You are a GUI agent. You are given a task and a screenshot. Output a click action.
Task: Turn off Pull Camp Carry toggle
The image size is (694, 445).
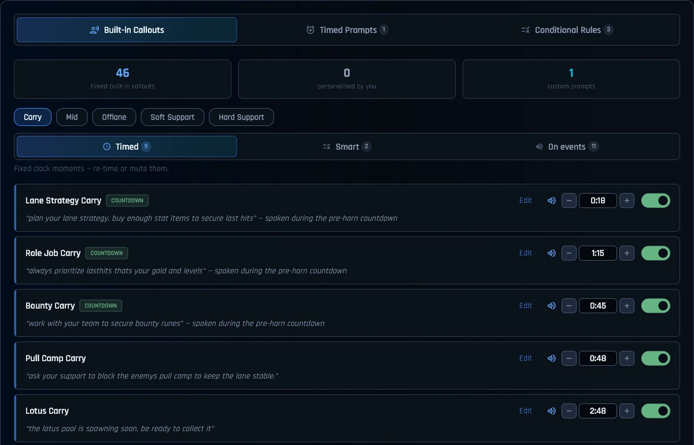tap(656, 358)
